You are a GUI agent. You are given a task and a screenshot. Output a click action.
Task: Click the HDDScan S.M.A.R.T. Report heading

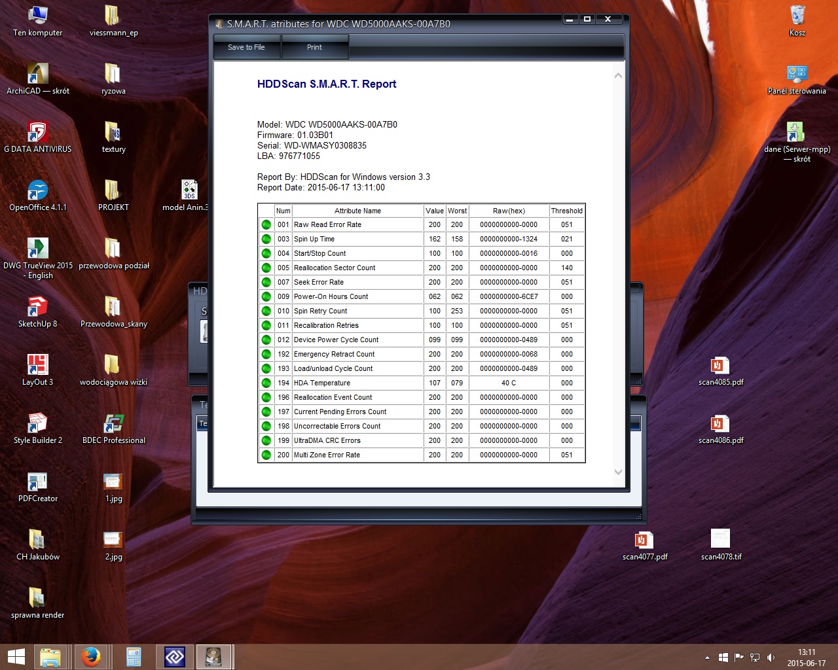[327, 84]
